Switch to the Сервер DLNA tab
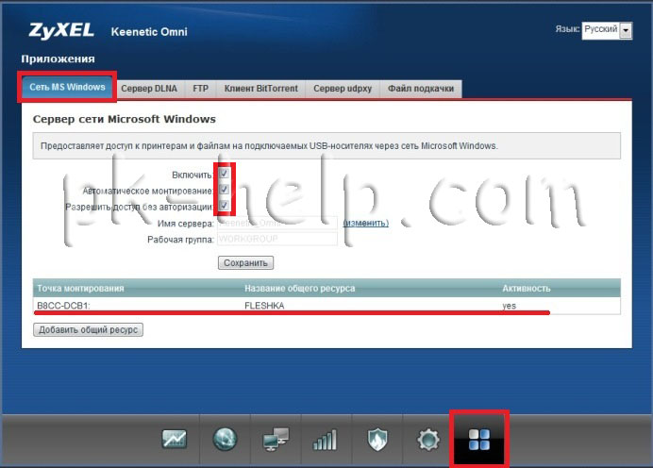Image resolution: width=653 pixels, height=468 pixels. tap(149, 89)
